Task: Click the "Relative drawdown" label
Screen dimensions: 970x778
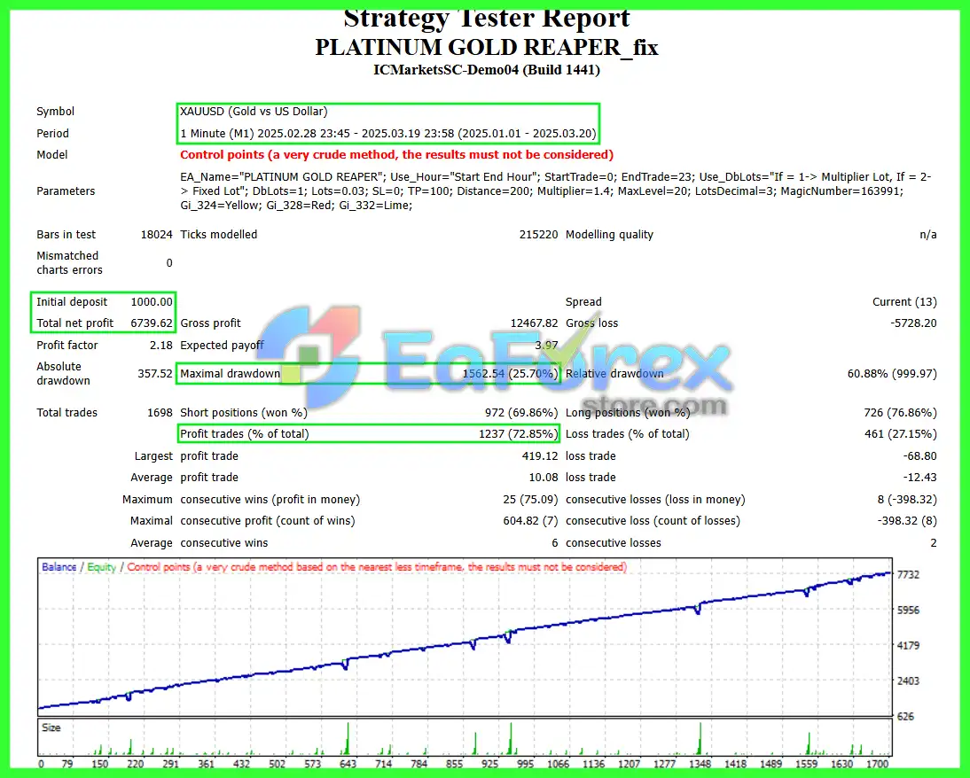Action: [x=614, y=374]
